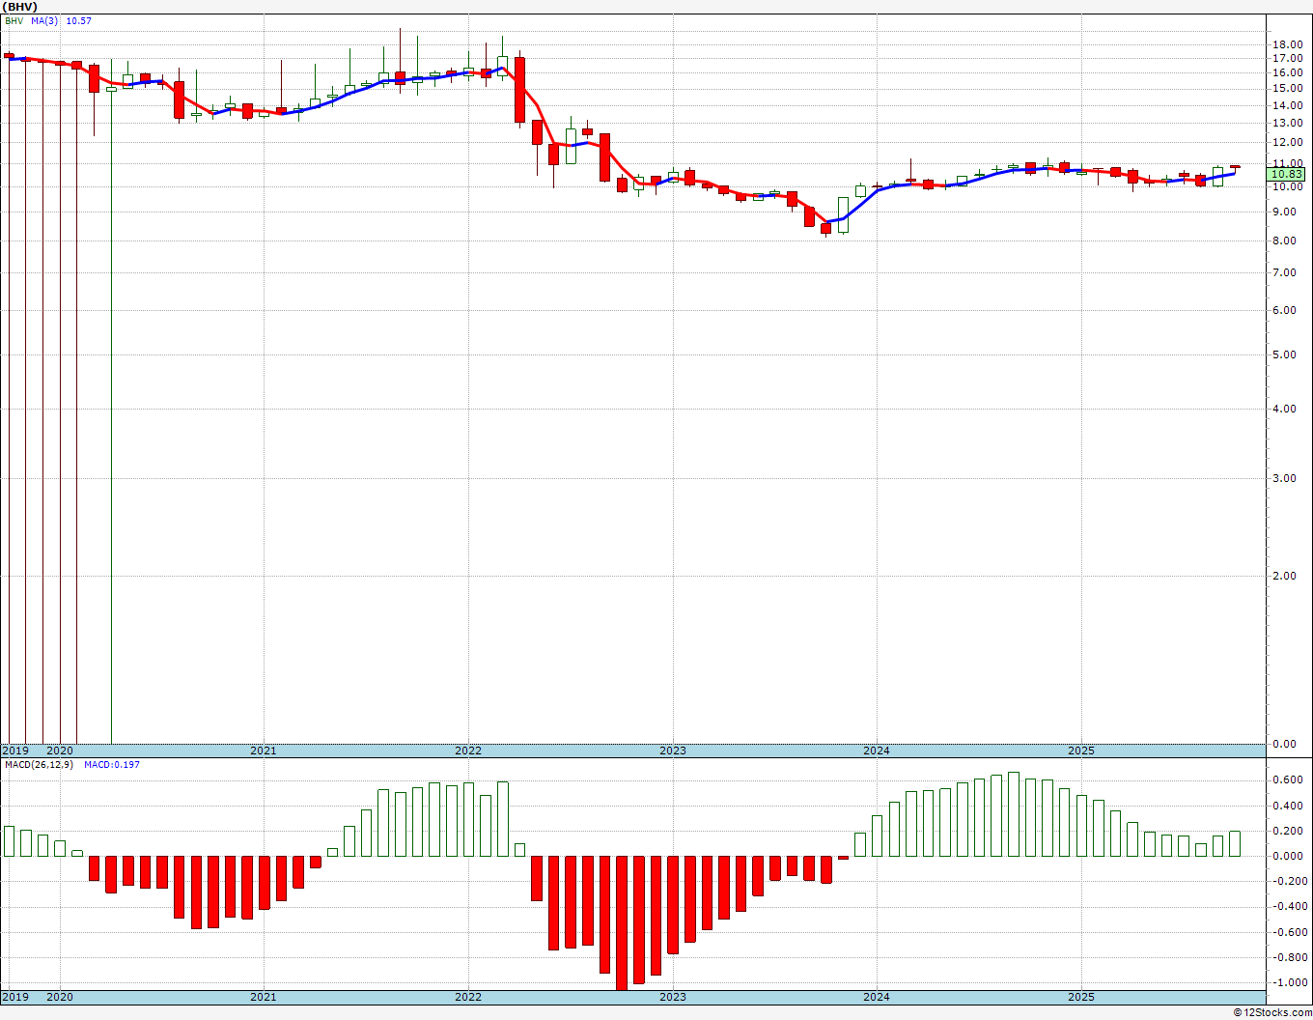Select 2020 on the price chart time axis
This screenshot has width=1313, height=1020.
pyautogui.click(x=60, y=751)
